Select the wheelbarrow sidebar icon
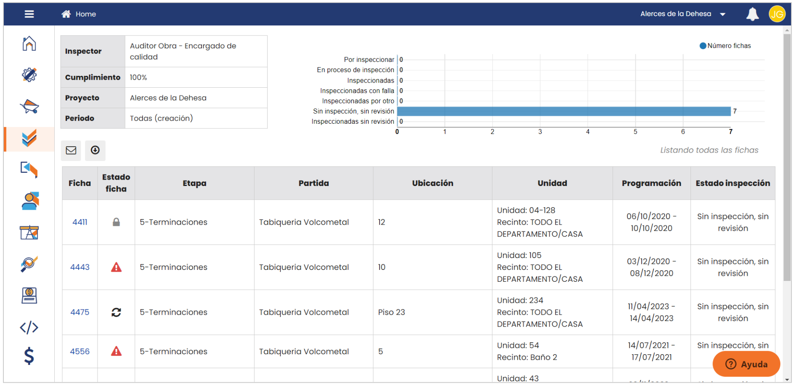This screenshot has width=794, height=386. click(29, 107)
